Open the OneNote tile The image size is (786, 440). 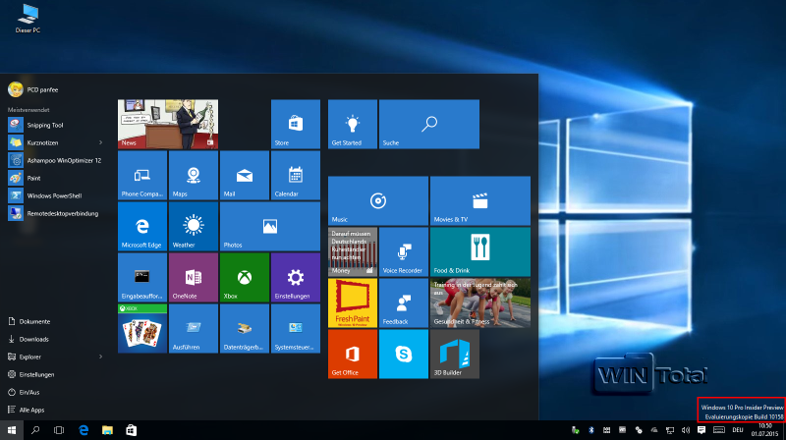194,277
